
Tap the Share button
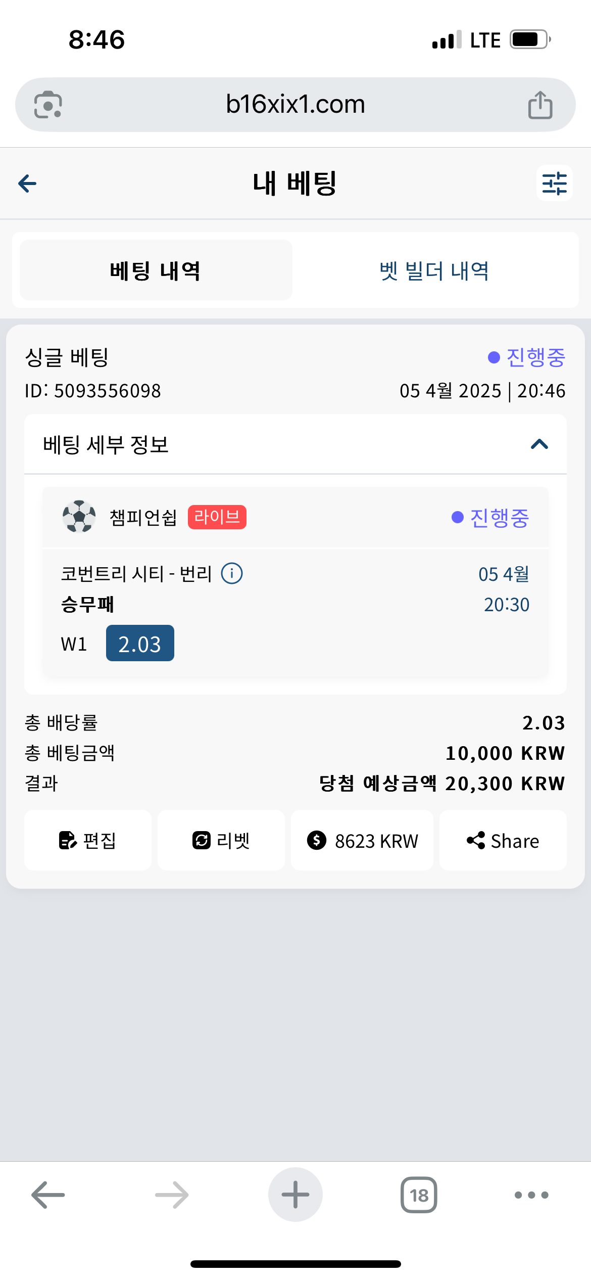tap(503, 841)
